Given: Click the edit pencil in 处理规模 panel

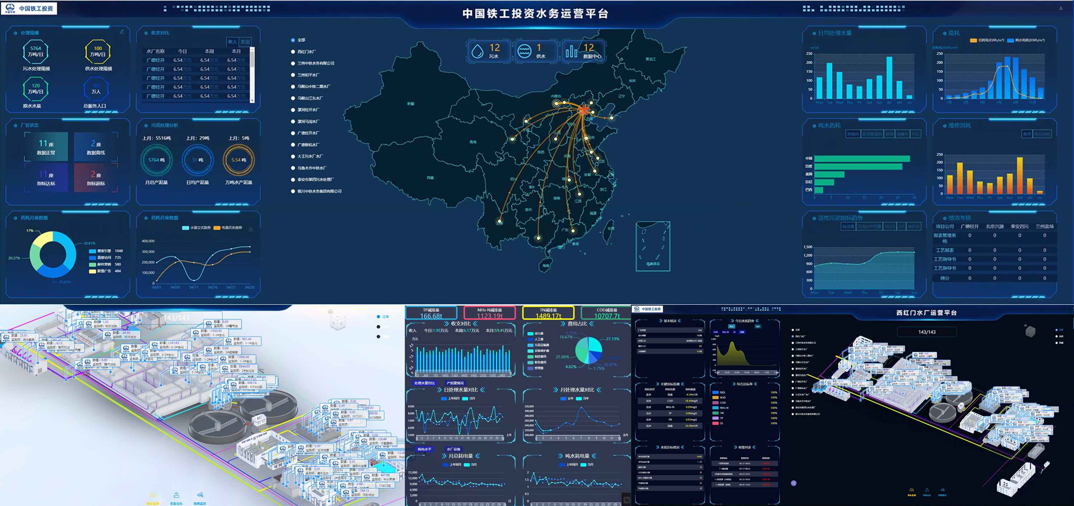Looking at the screenshot, I should pos(122,32).
